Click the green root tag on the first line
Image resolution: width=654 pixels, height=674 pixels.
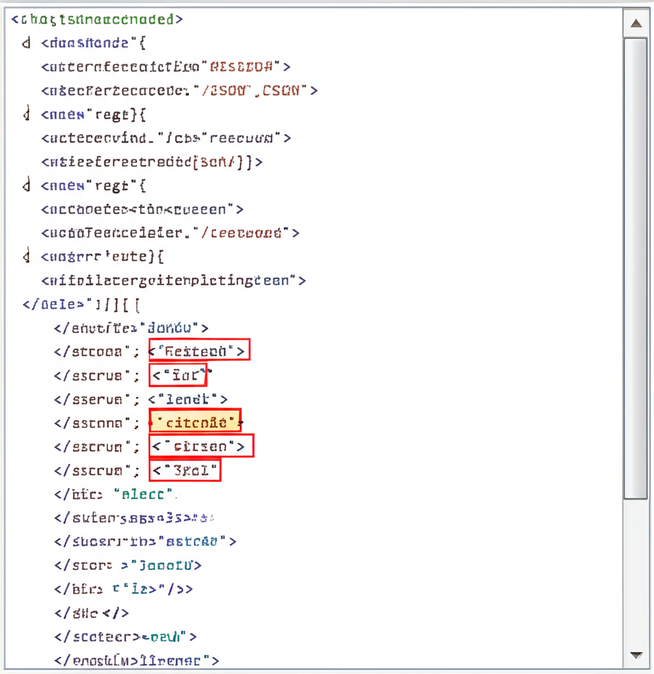[x=97, y=19]
